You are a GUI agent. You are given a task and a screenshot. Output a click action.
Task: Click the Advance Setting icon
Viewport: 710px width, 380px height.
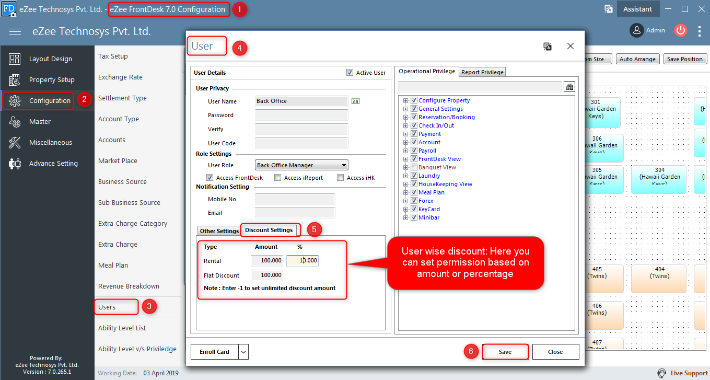(x=15, y=164)
